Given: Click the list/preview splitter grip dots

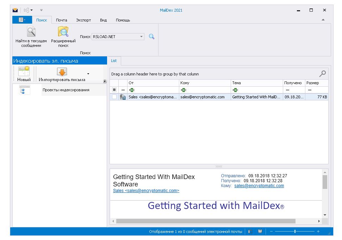Looking at the screenshot, I should point(219,166).
